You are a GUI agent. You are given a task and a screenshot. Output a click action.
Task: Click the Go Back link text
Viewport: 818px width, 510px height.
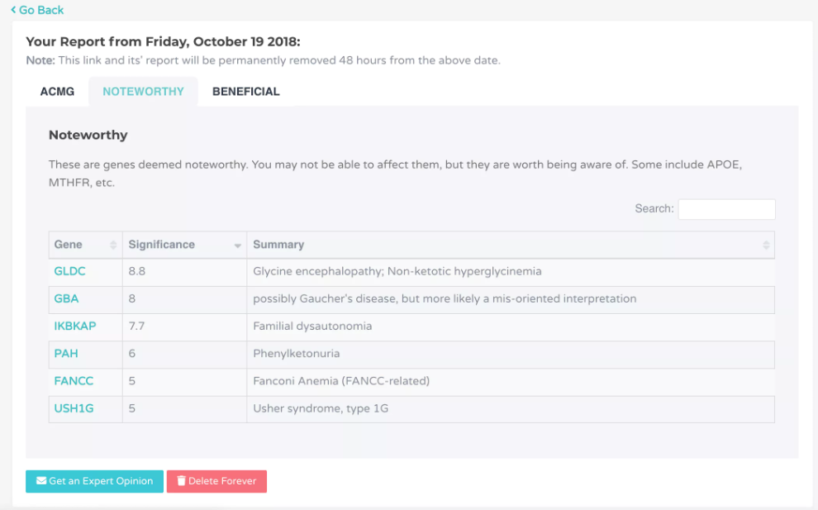(41, 10)
